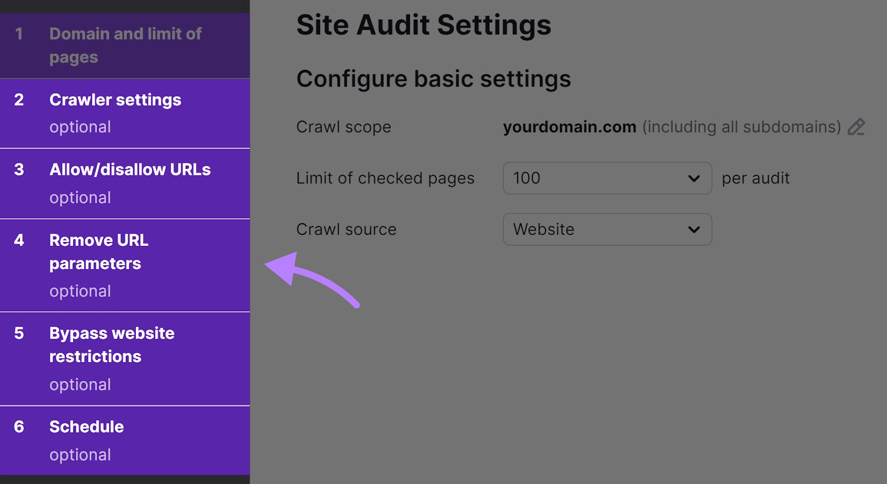Image resolution: width=887 pixels, height=484 pixels.
Task: Click the 'per audit' text
Action: click(x=756, y=178)
